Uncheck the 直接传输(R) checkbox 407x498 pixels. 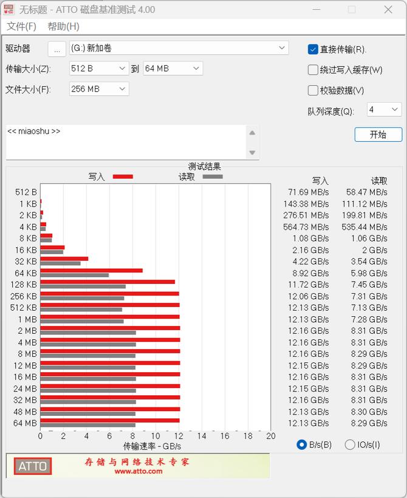click(313, 49)
